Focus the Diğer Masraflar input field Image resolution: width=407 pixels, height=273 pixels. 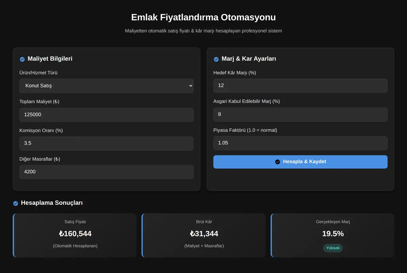106,172
